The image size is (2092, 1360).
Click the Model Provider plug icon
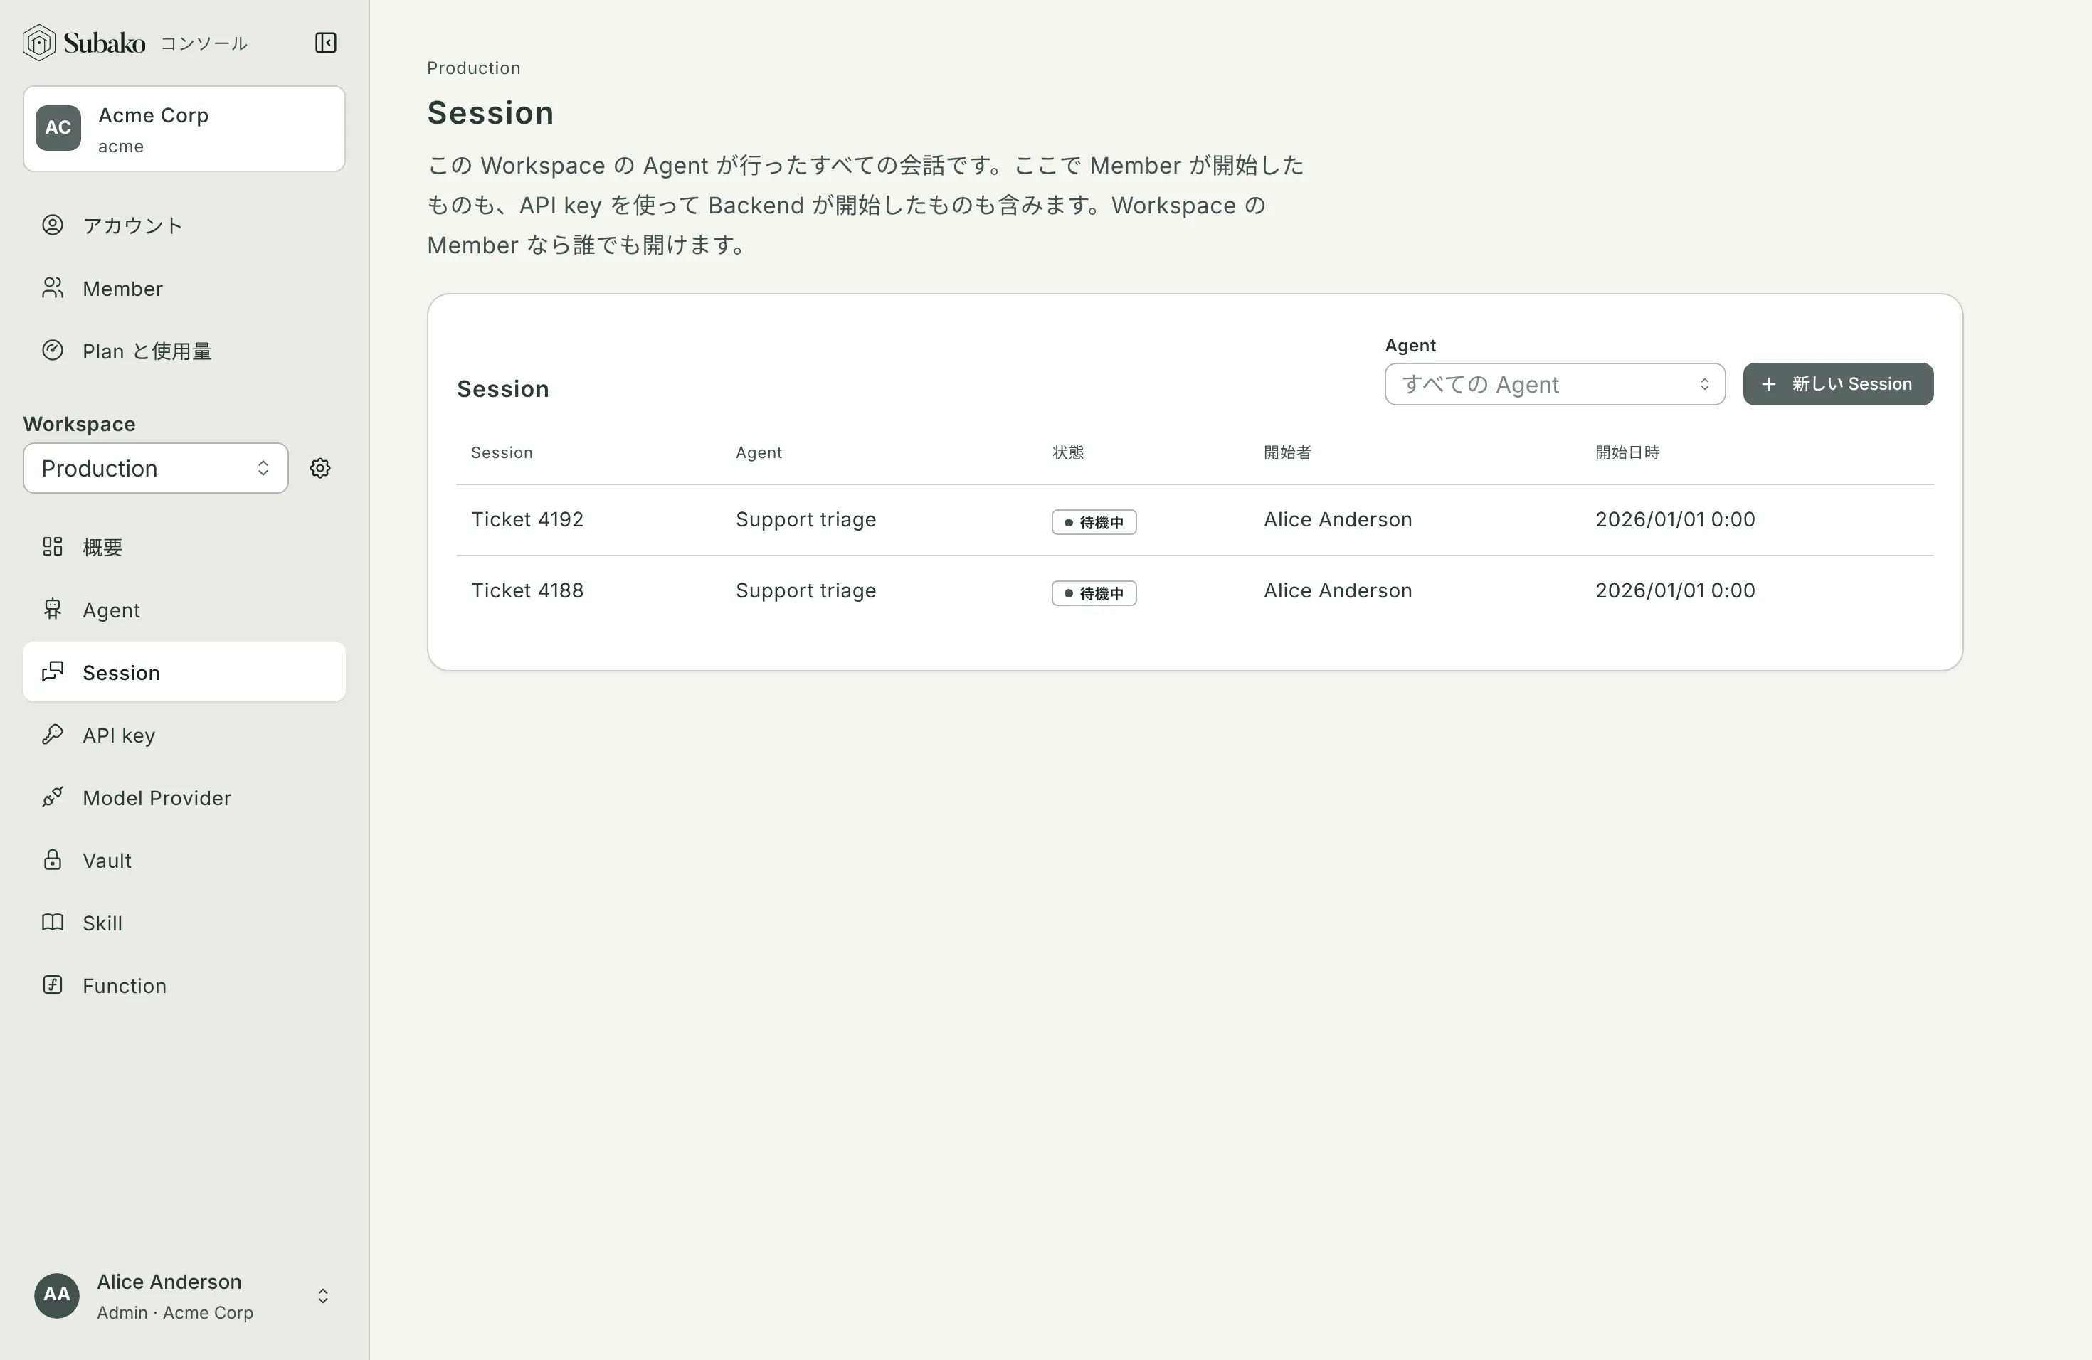coord(53,797)
